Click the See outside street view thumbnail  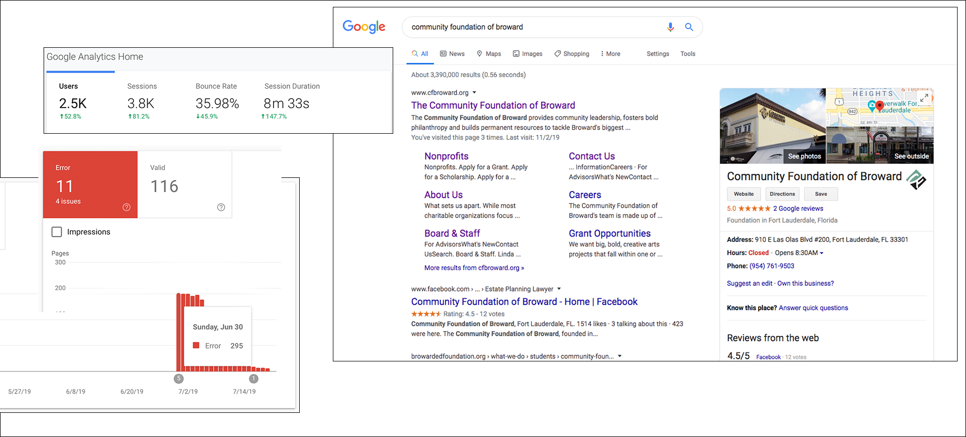880,145
